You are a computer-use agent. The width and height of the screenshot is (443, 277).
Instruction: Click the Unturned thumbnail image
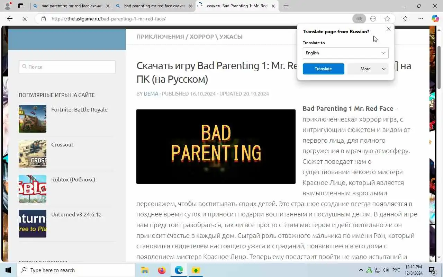pos(33,224)
